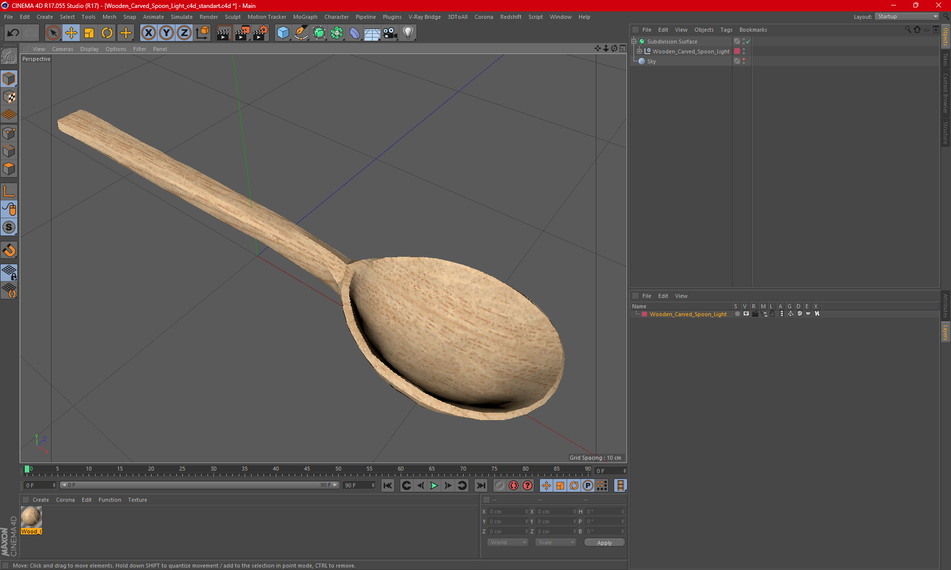Open the Floor environment icon

pyautogui.click(x=372, y=33)
